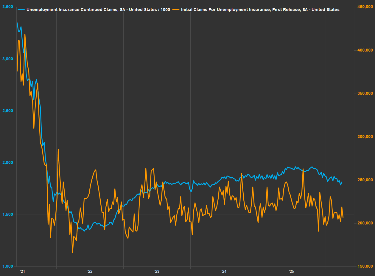Viewport: 375px width, 276px height.
Task: Select the '21 label on the time axis
Action: 22,272
